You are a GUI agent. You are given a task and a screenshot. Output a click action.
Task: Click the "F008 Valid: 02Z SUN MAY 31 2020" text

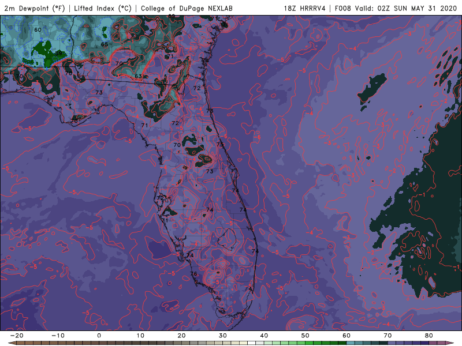tap(396, 8)
